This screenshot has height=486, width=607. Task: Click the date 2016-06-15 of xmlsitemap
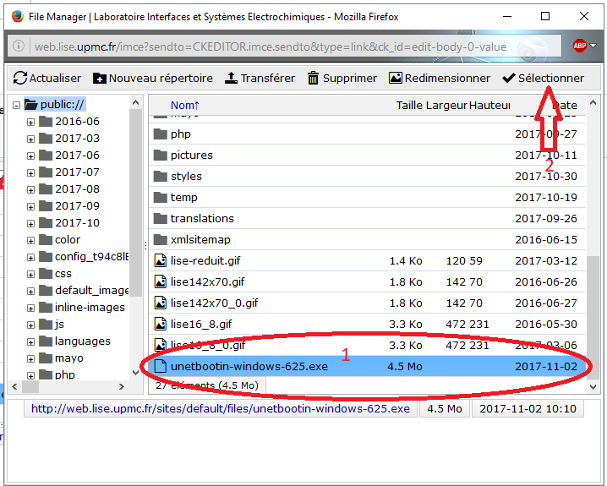click(546, 239)
